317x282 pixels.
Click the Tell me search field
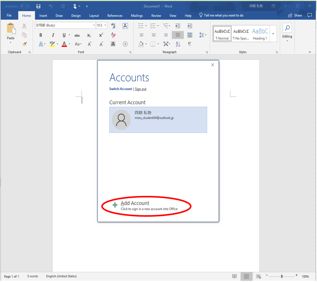221,16
